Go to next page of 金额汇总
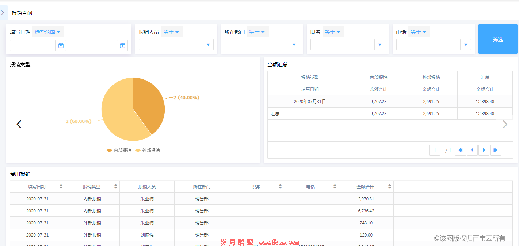This screenshot has height=246, width=519. [484, 150]
